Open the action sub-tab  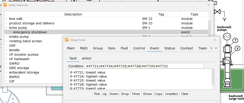pos(87,58)
